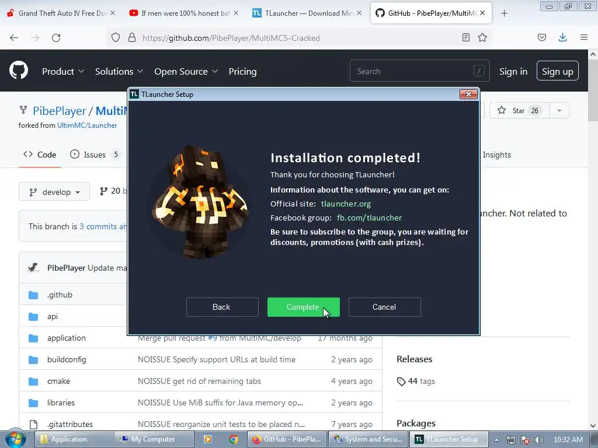
Task: Click the address bar URL
Action: point(231,38)
